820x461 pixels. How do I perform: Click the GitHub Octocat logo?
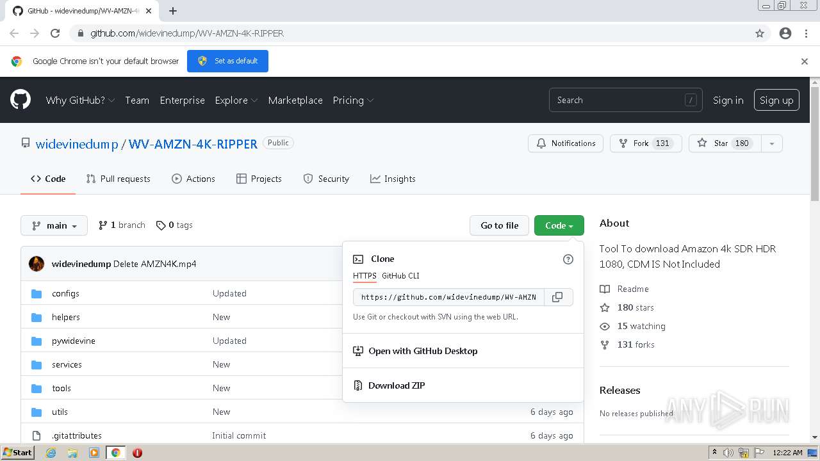pyautogui.click(x=20, y=100)
